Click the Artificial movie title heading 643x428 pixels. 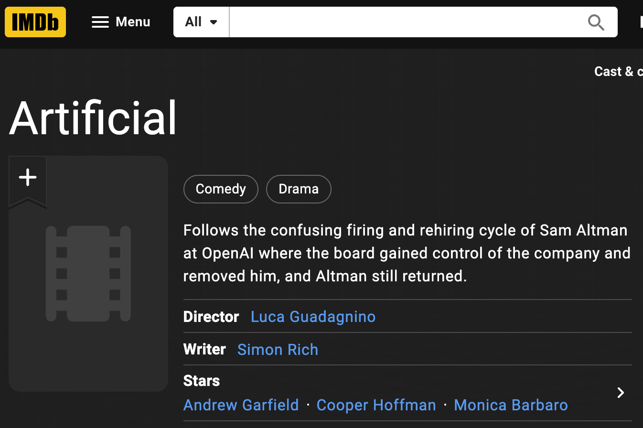[x=93, y=118]
